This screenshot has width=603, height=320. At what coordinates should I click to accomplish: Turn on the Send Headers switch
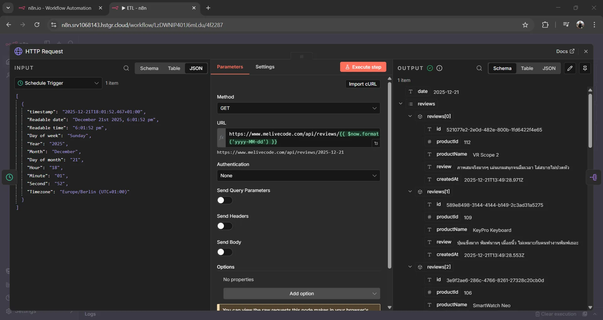[x=225, y=226]
